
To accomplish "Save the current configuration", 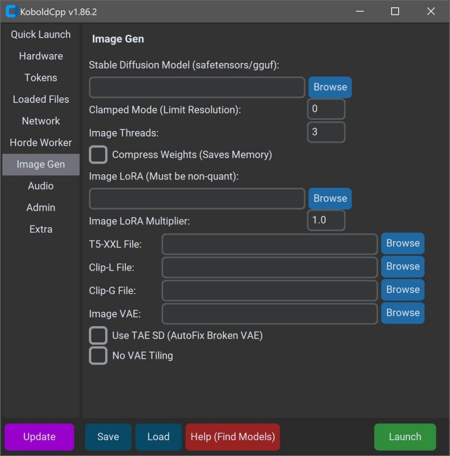I will tap(108, 437).
